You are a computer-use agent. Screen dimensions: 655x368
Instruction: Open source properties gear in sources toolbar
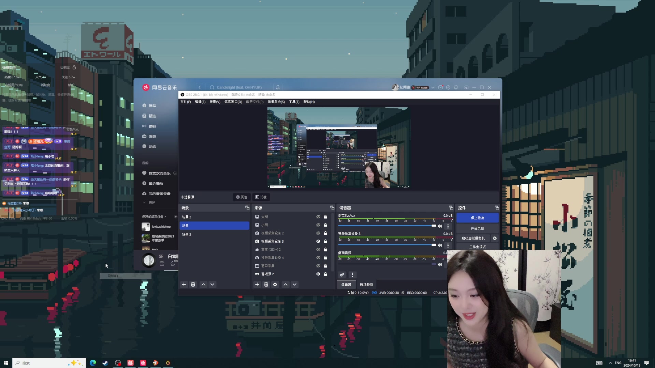pos(275,285)
